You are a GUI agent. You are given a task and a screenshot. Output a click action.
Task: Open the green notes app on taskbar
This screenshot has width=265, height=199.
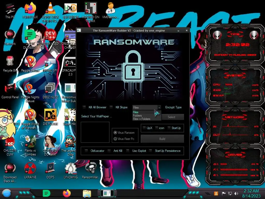click(47, 193)
